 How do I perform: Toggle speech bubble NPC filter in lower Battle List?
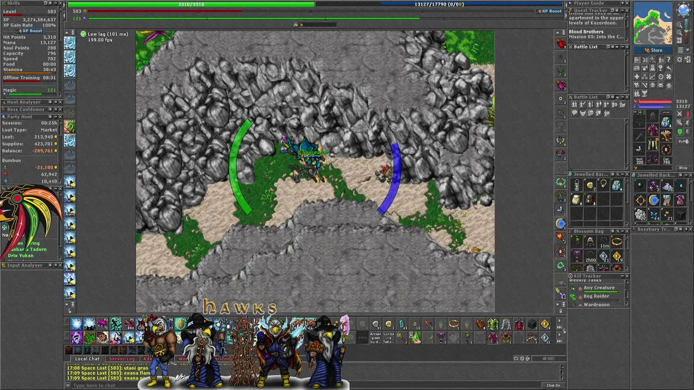575,113
